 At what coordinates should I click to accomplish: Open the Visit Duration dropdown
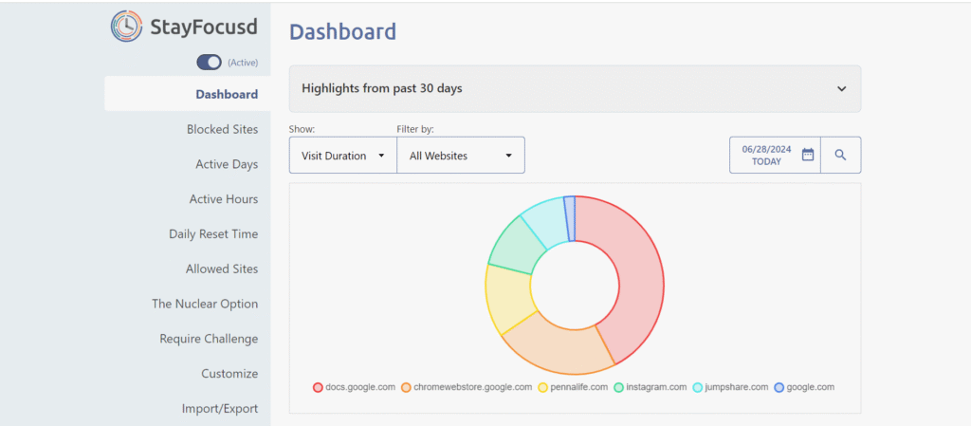342,156
